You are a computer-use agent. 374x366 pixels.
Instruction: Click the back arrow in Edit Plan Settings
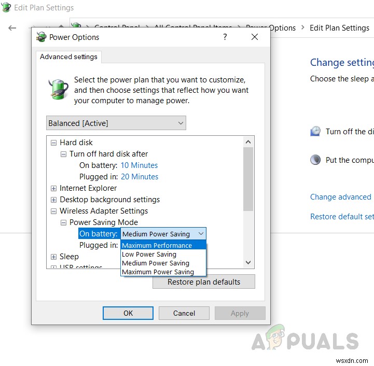pos(12,28)
